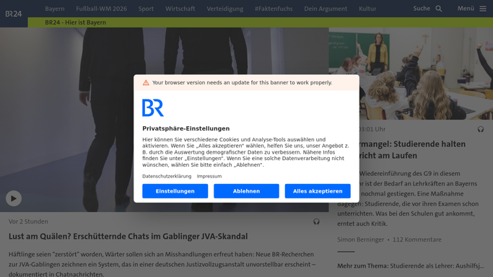Choose Alles akzeptieren button
This screenshot has width=493, height=277.
tap(318, 191)
